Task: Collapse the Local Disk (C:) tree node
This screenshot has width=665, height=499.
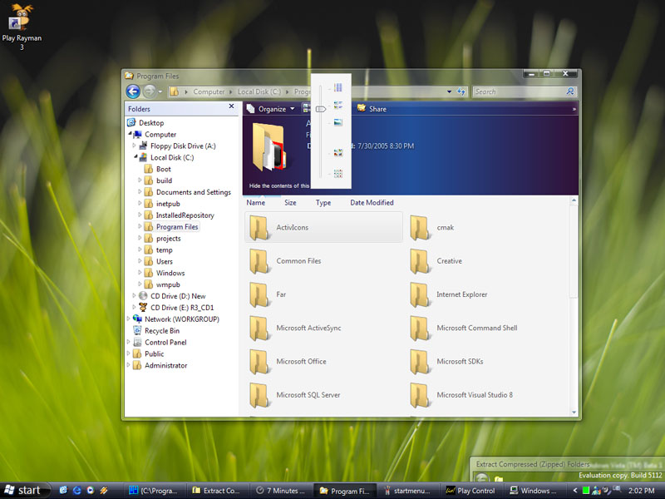Action: coord(135,156)
